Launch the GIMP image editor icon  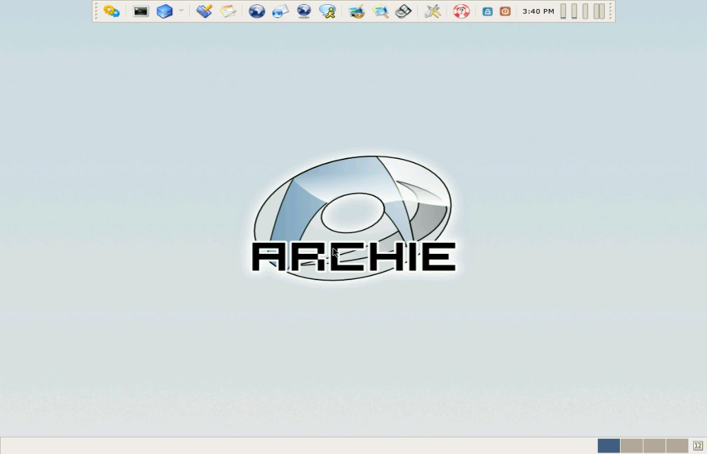[x=356, y=11]
